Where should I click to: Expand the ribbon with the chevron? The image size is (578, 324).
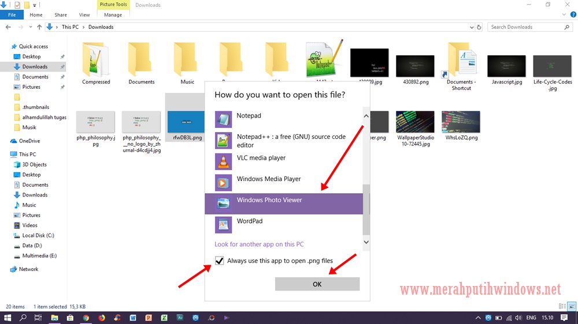[564, 15]
